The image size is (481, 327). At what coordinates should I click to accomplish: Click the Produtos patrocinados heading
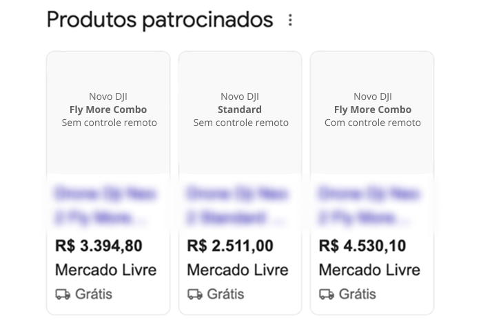point(160,21)
